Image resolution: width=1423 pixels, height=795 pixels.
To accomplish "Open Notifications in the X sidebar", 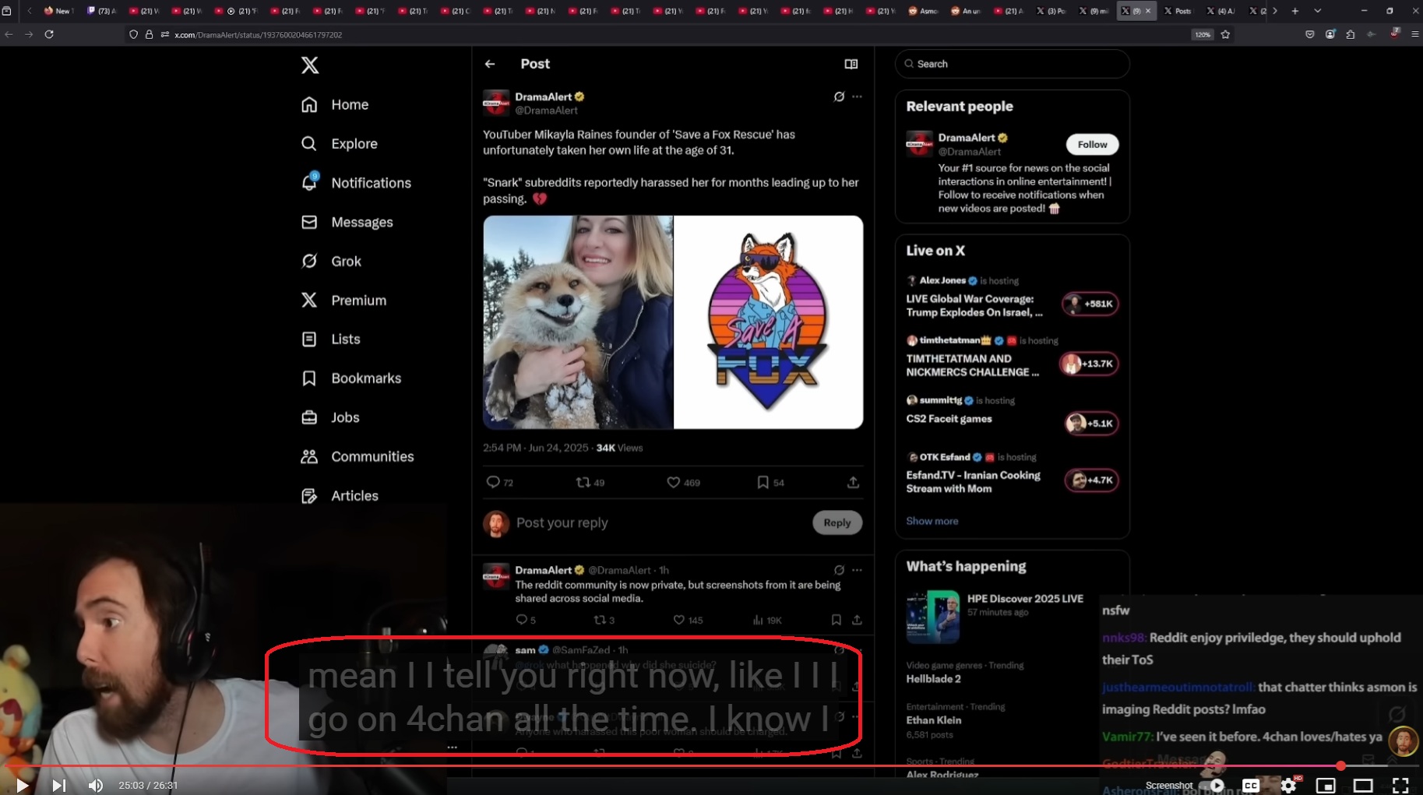I will 356,182.
